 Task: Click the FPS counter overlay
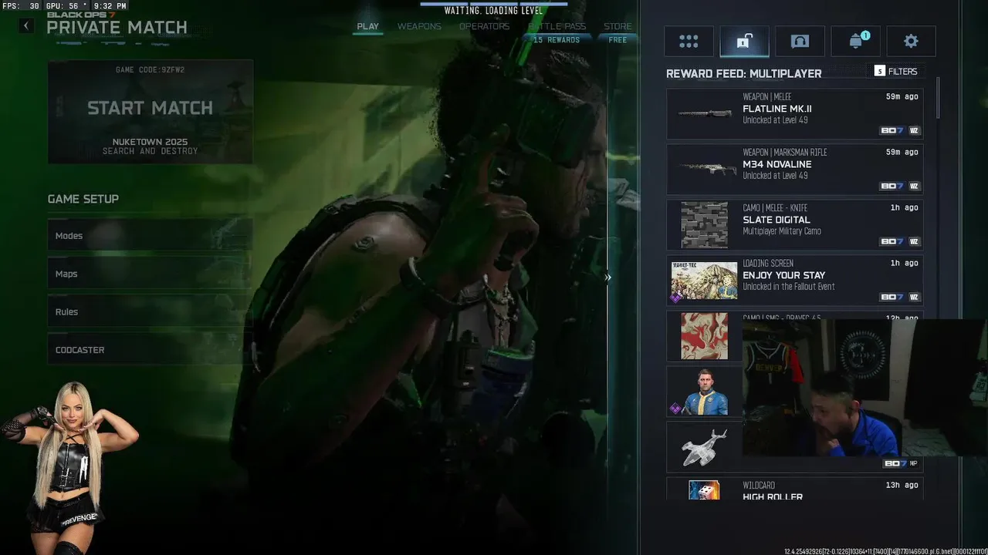pyautogui.click(x=21, y=5)
